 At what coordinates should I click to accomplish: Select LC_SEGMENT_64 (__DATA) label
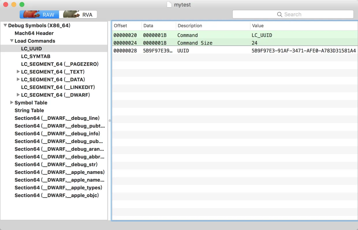click(53, 79)
